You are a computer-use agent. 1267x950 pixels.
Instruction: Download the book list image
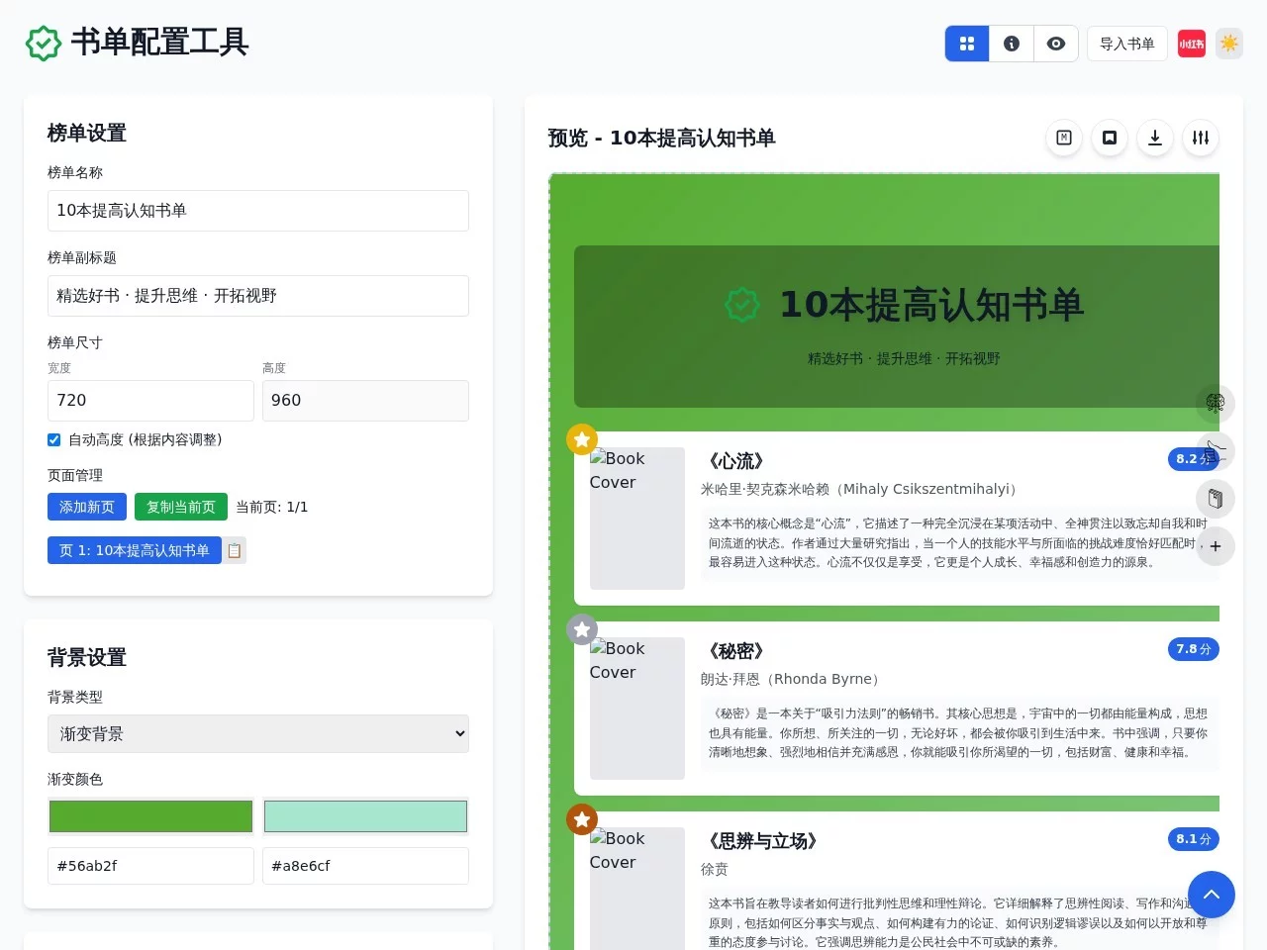tap(1154, 139)
